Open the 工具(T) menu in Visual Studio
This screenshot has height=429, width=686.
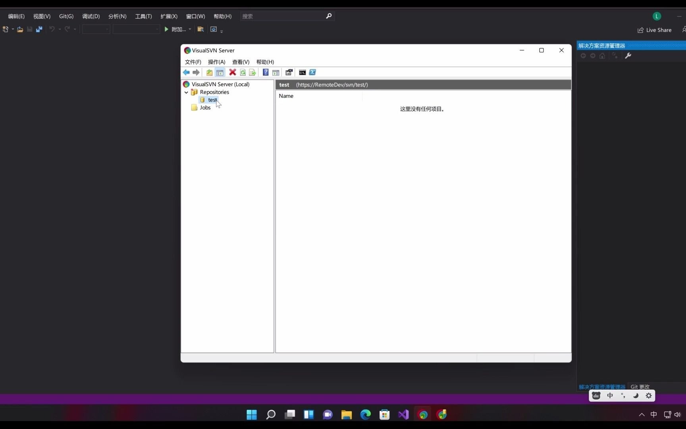143,16
